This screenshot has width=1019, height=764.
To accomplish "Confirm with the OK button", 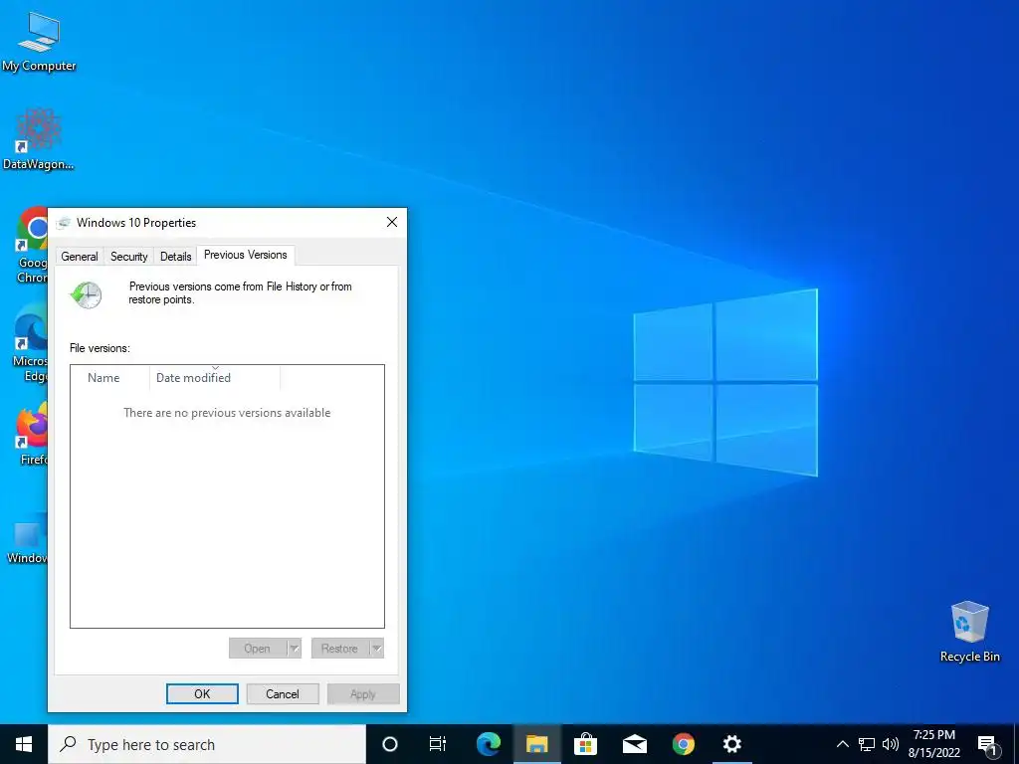I will [x=202, y=693].
